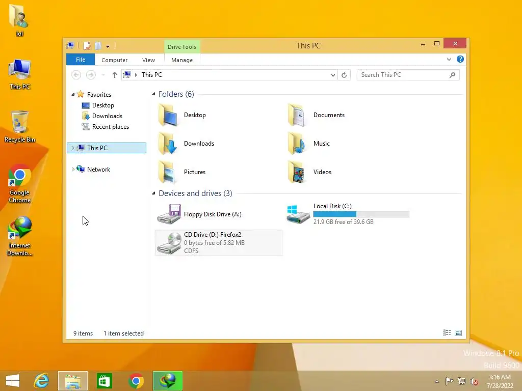Viewport: 522px width, 391px height.
Task: Select Local Disk (C:) drive
Action: coord(348,214)
